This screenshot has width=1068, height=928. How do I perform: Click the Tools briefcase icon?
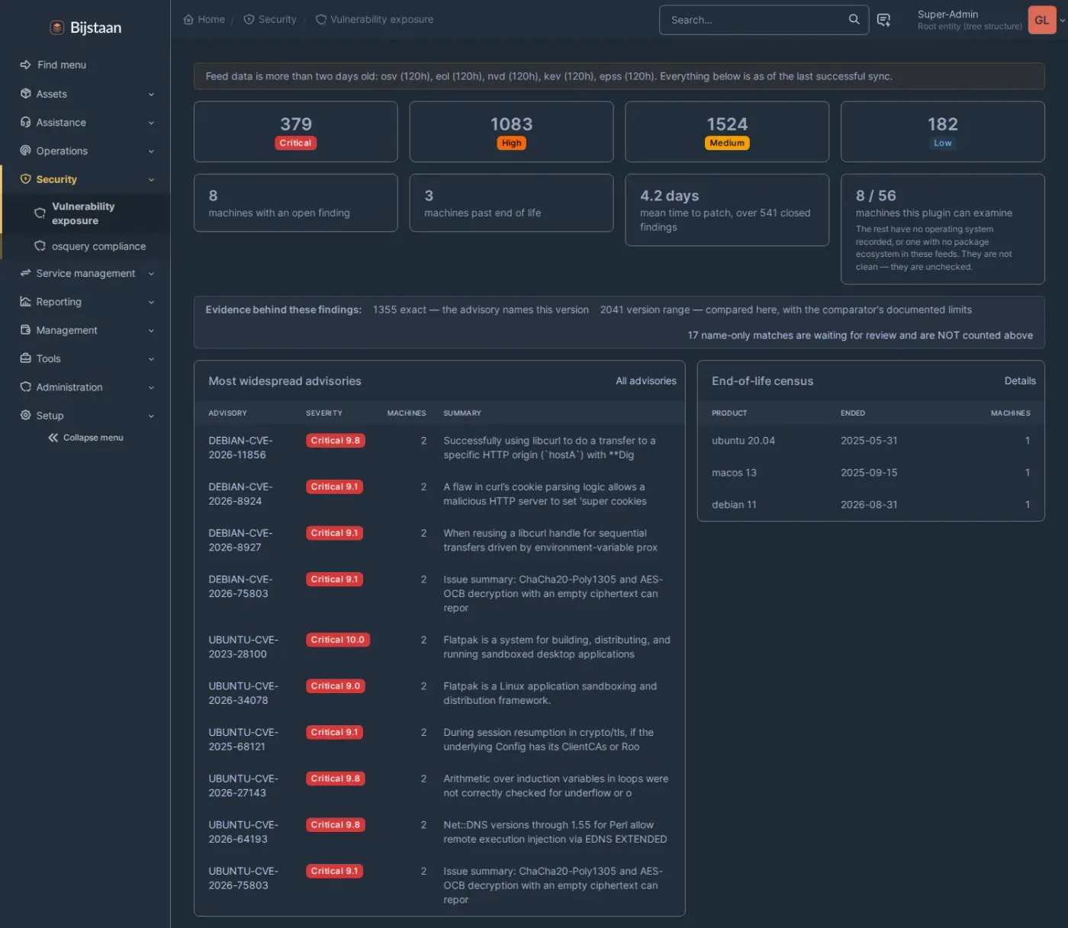tap(25, 358)
